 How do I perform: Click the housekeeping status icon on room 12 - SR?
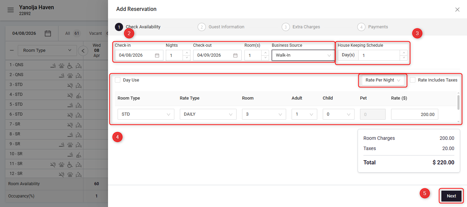tap(79, 174)
